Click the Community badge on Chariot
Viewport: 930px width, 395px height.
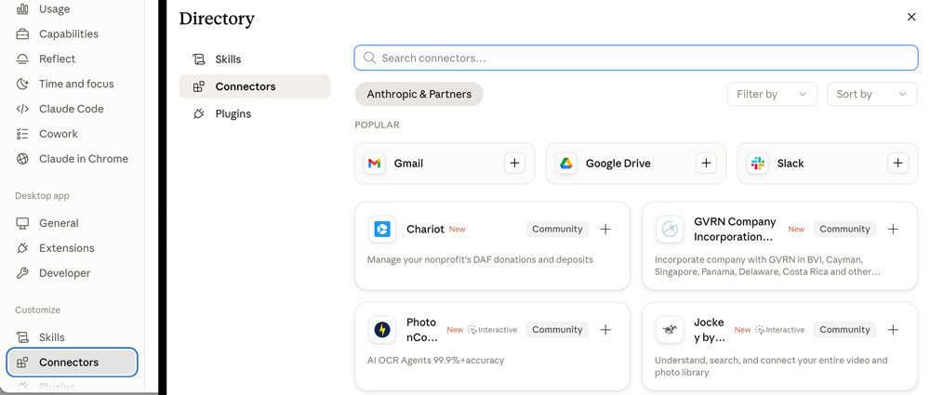[557, 229]
